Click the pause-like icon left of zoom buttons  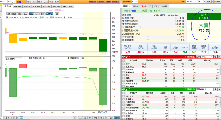pyautogui.click(x=74, y=118)
